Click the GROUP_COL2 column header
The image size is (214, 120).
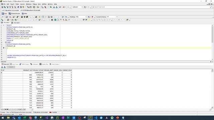point(67,70)
